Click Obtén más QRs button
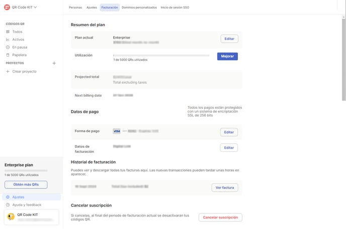 [x=26, y=185]
